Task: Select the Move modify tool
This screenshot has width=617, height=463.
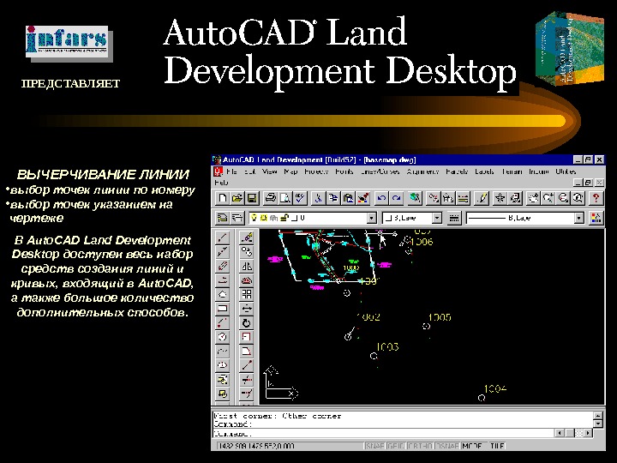Action: (x=246, y=309)
